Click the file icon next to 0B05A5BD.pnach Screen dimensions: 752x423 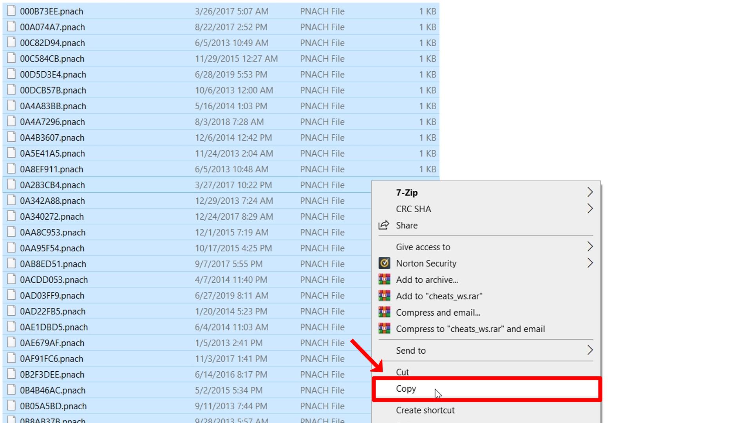point(11,406)
